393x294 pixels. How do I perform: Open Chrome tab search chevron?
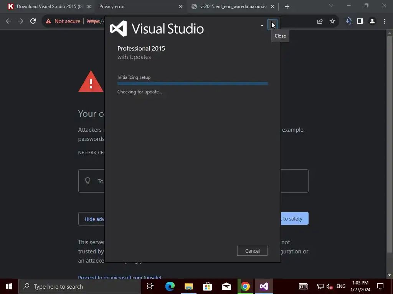click(x=331, y=5)
